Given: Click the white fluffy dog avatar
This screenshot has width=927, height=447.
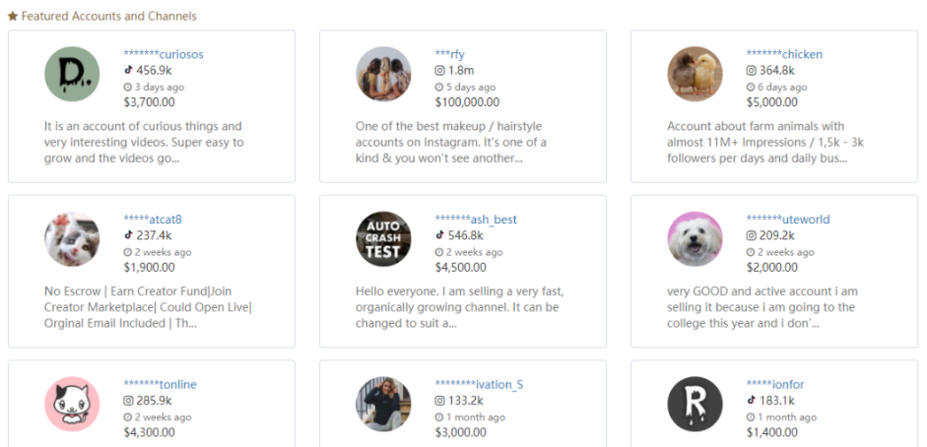Looking at the screenshot, I should [x=695, y=239].
